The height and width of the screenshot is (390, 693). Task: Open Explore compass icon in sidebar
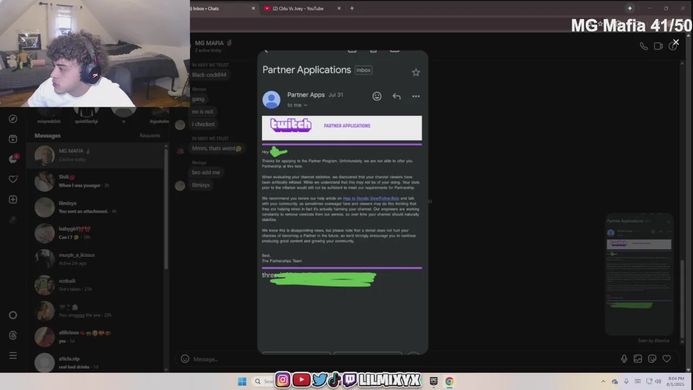tap(13, 119)
